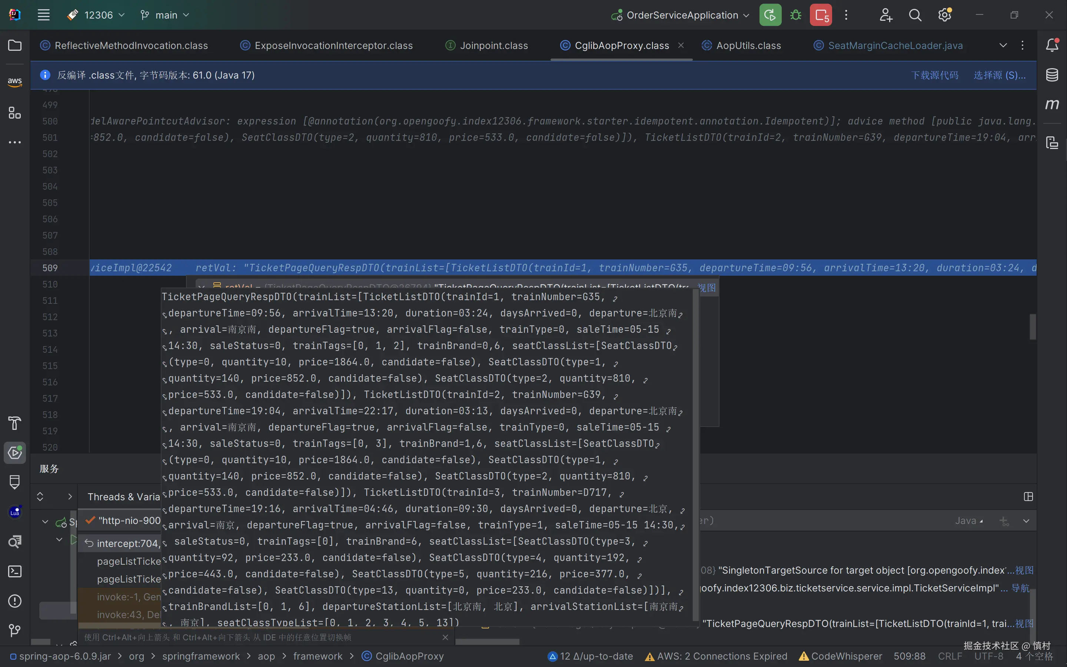Click the 下载源代码 link
1067x667 pixels.
(x=935, y=75)
